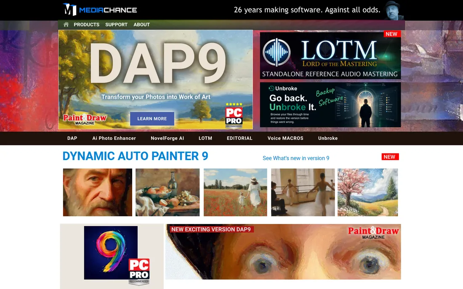Click the large DAP9 banner title

(158, 63)
